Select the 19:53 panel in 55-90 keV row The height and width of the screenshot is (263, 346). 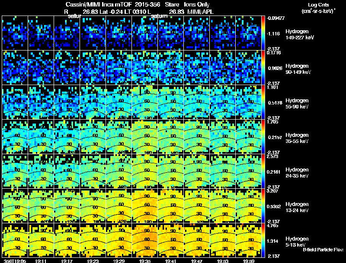[223, 102]
